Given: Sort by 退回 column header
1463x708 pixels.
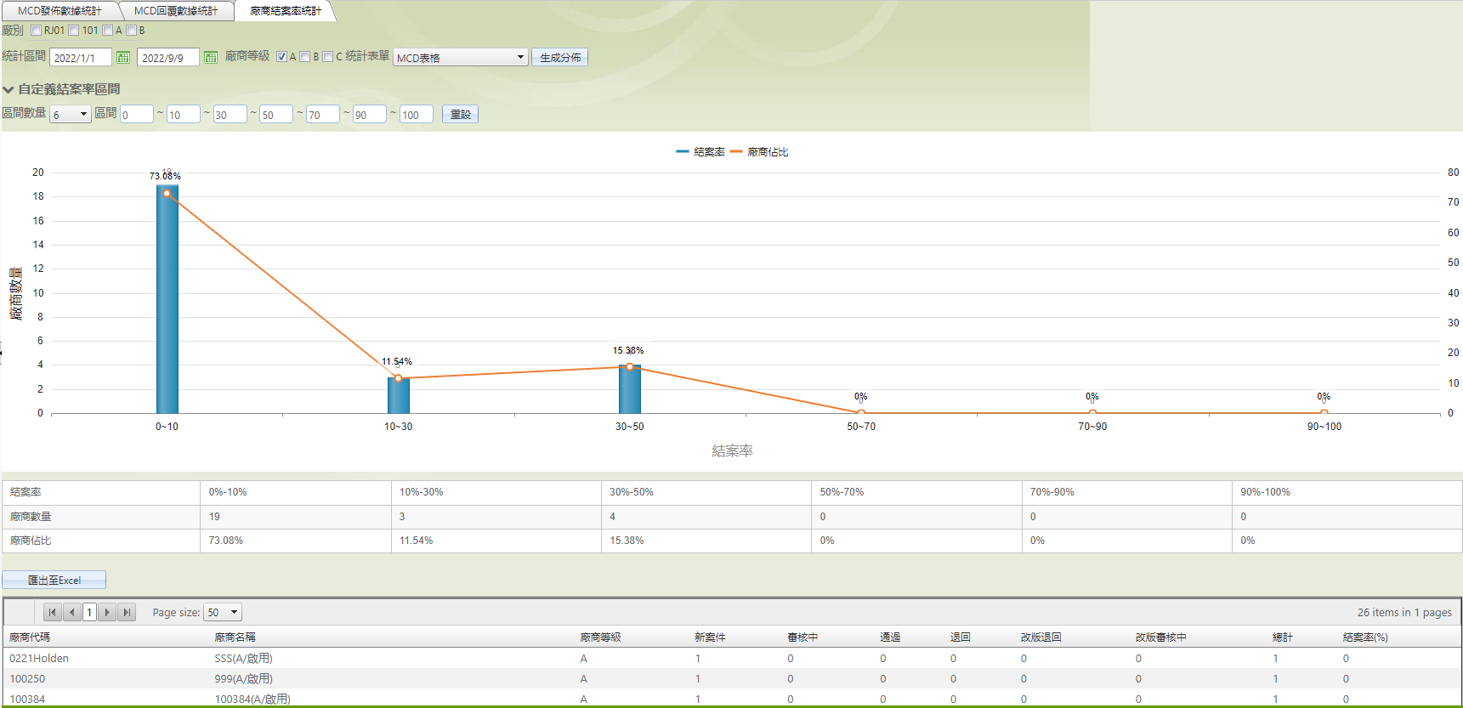Looking at the screenshot, I should [961, 637].
